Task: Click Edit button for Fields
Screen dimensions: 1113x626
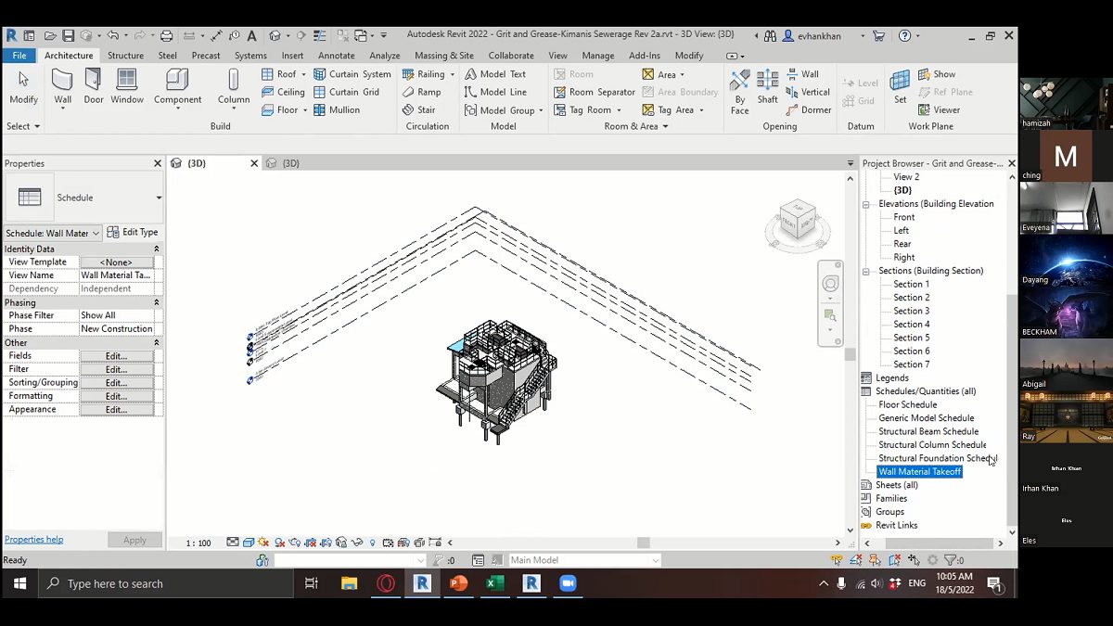Action: (116, 356)
